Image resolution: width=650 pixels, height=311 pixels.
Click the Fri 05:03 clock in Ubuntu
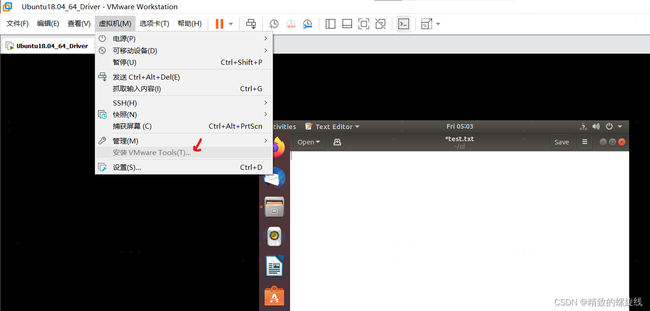460,126
